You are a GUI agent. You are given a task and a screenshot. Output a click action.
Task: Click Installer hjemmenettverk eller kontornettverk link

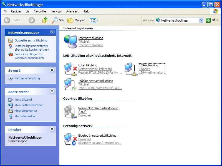32,48
